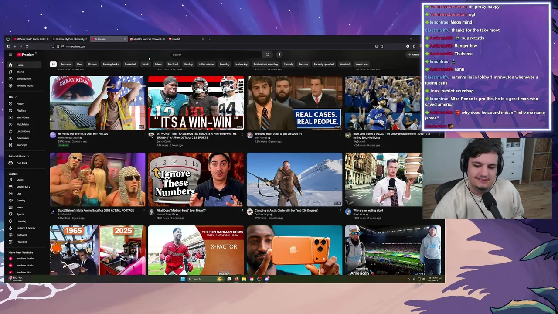Go to Home in YouTube sidebar

point(24,65)
